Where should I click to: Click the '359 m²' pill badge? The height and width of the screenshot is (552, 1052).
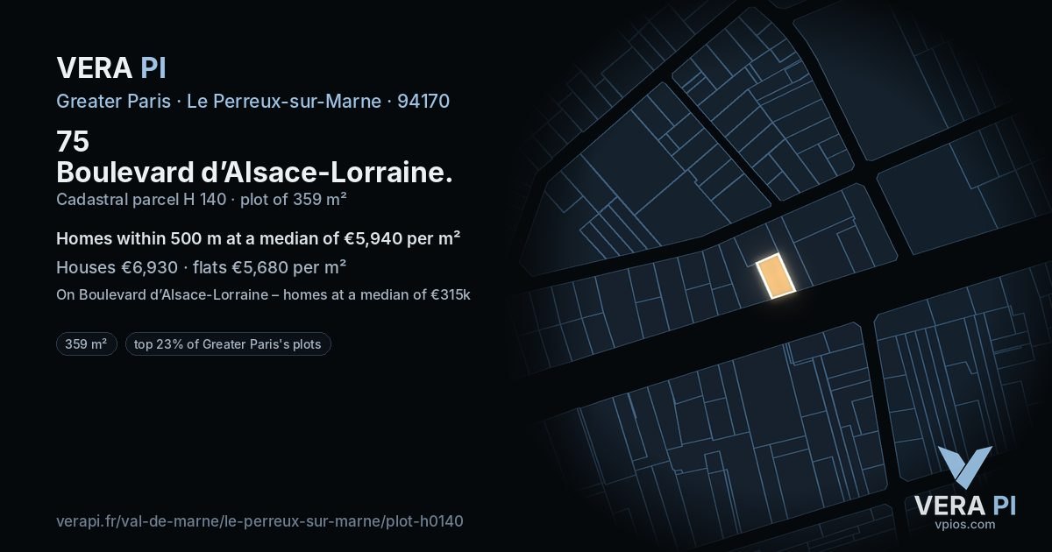coord(87,344)
